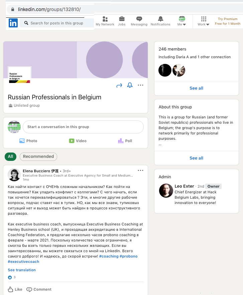Toggle group notification bell
Screen dimensions: 243x295
click(x=130, y=86)
